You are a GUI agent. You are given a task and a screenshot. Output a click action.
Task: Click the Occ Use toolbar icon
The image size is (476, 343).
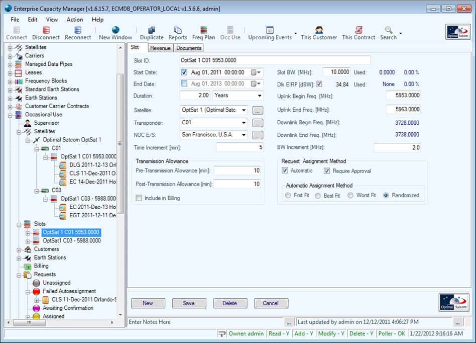coord(230,30)
